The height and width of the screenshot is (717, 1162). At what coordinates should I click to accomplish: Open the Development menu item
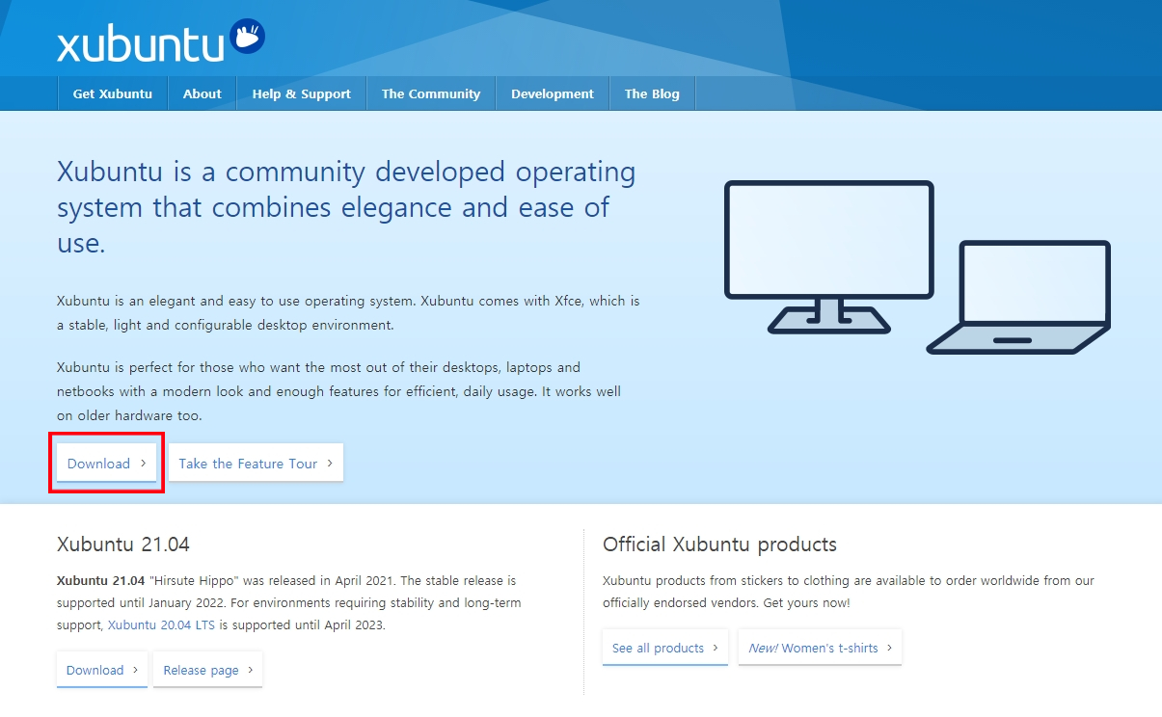tap(553, 93)
